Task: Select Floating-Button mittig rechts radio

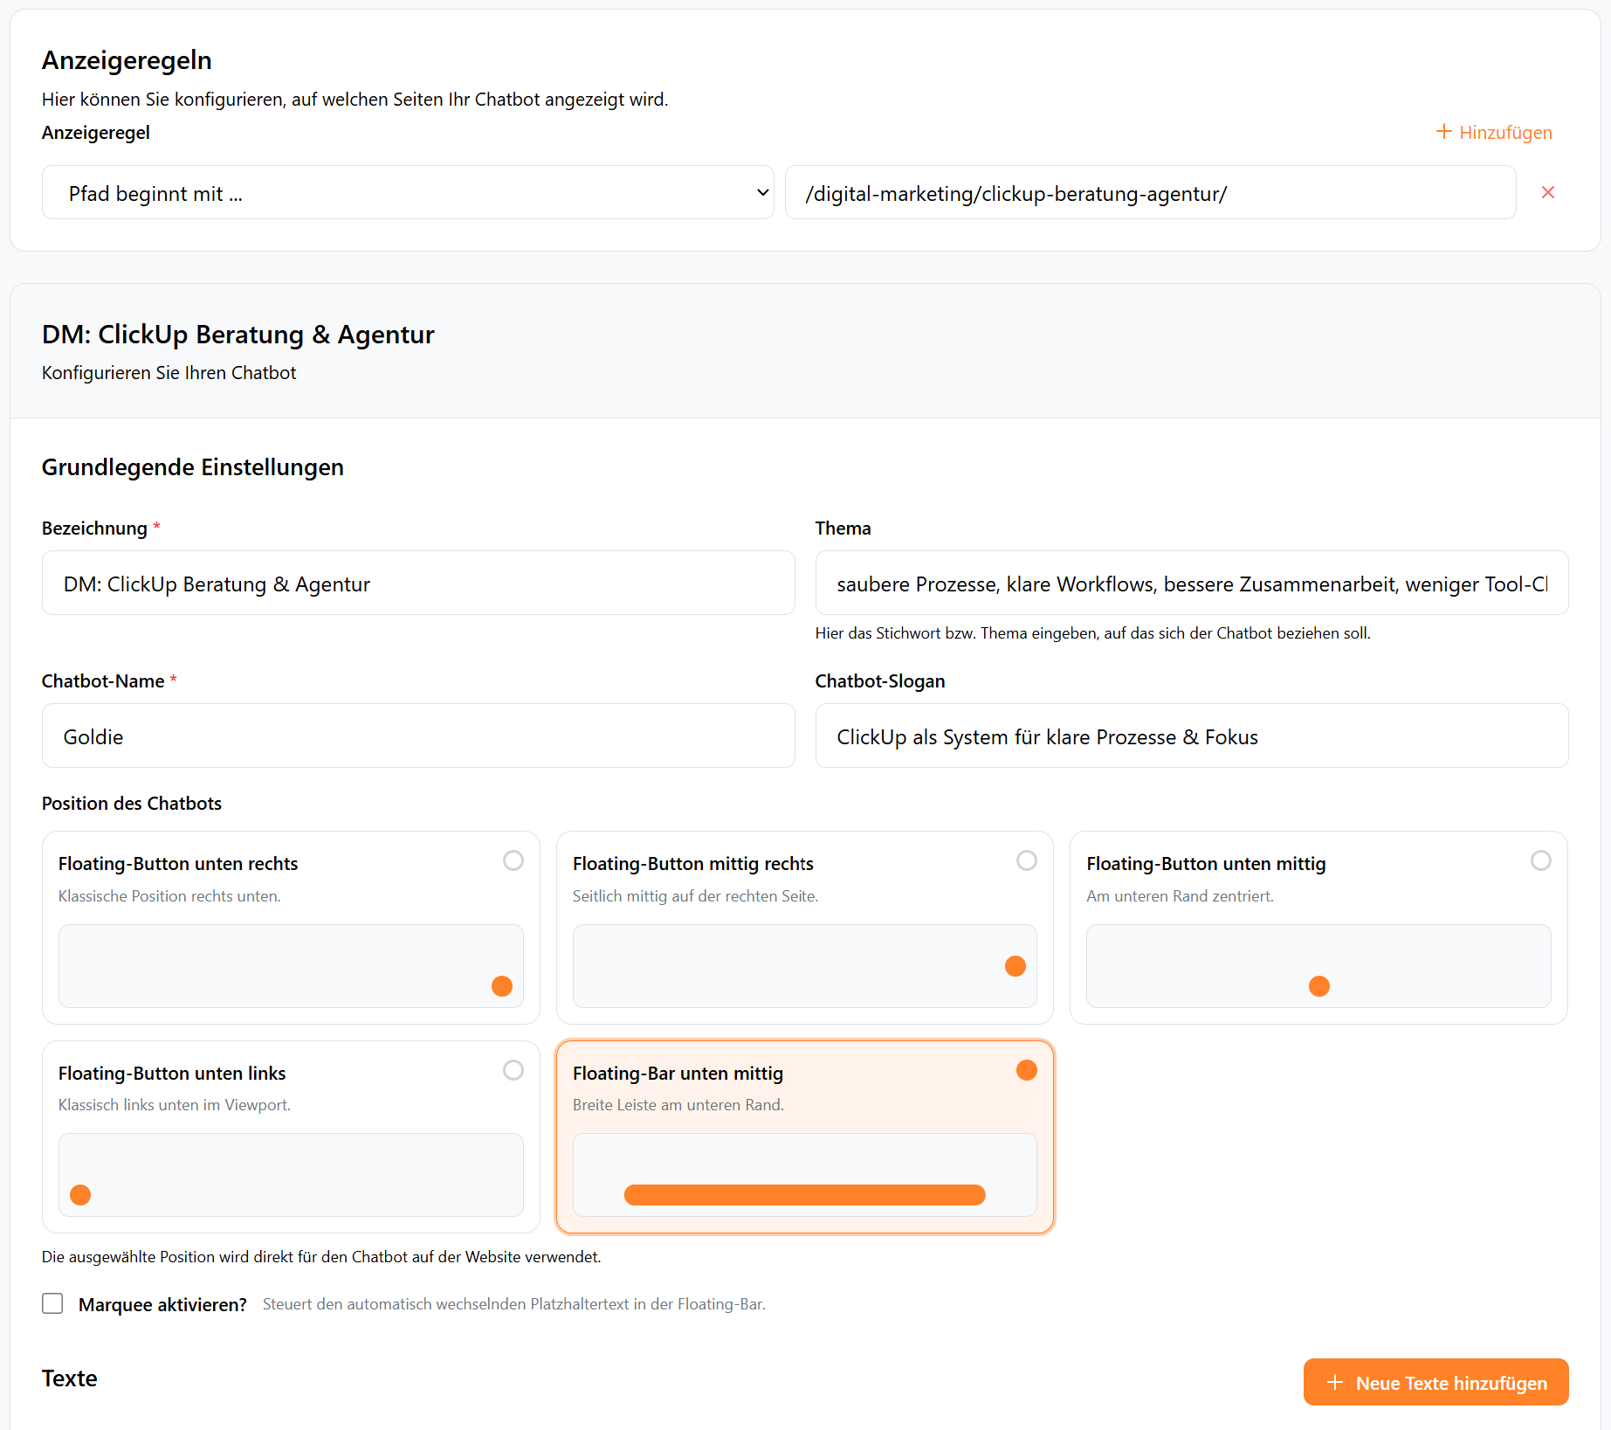Action: 1027,860
